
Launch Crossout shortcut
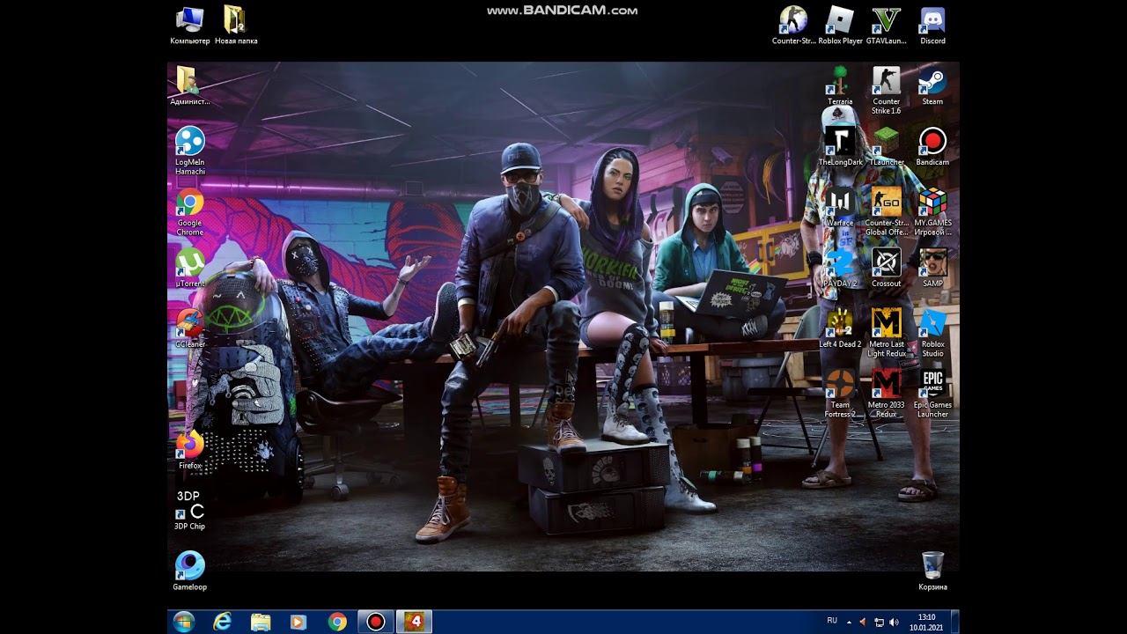[886, 268]
